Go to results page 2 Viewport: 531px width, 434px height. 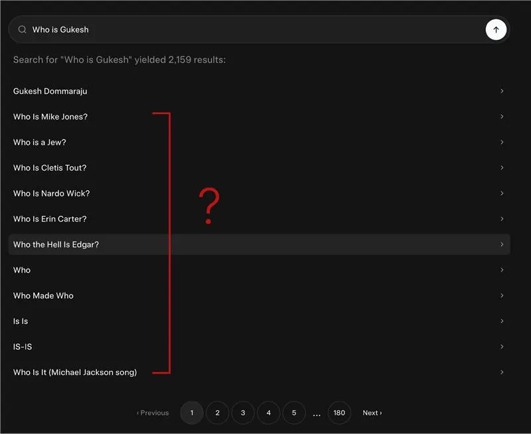tap(217, 413)
